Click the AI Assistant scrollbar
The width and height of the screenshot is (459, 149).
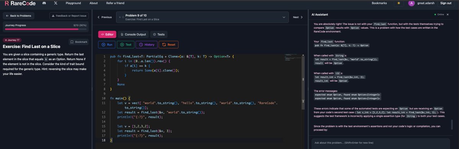click(x=452, y=124)
